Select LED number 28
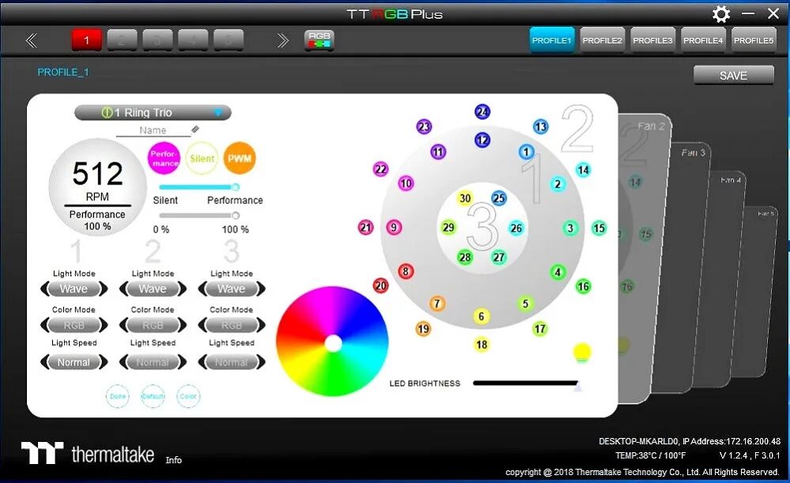Viewport: 790px width, 483px height. coord(465,258)
